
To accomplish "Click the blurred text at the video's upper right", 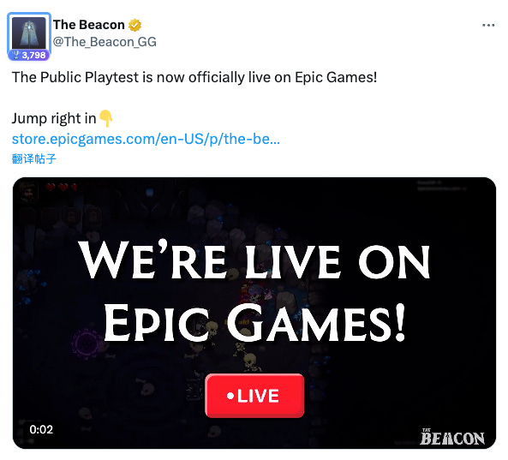I will tap(441, 185).
